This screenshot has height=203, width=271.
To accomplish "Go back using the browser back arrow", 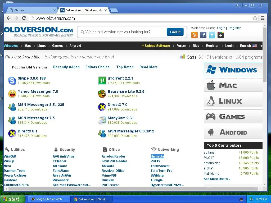I will [x=8, y=18].
